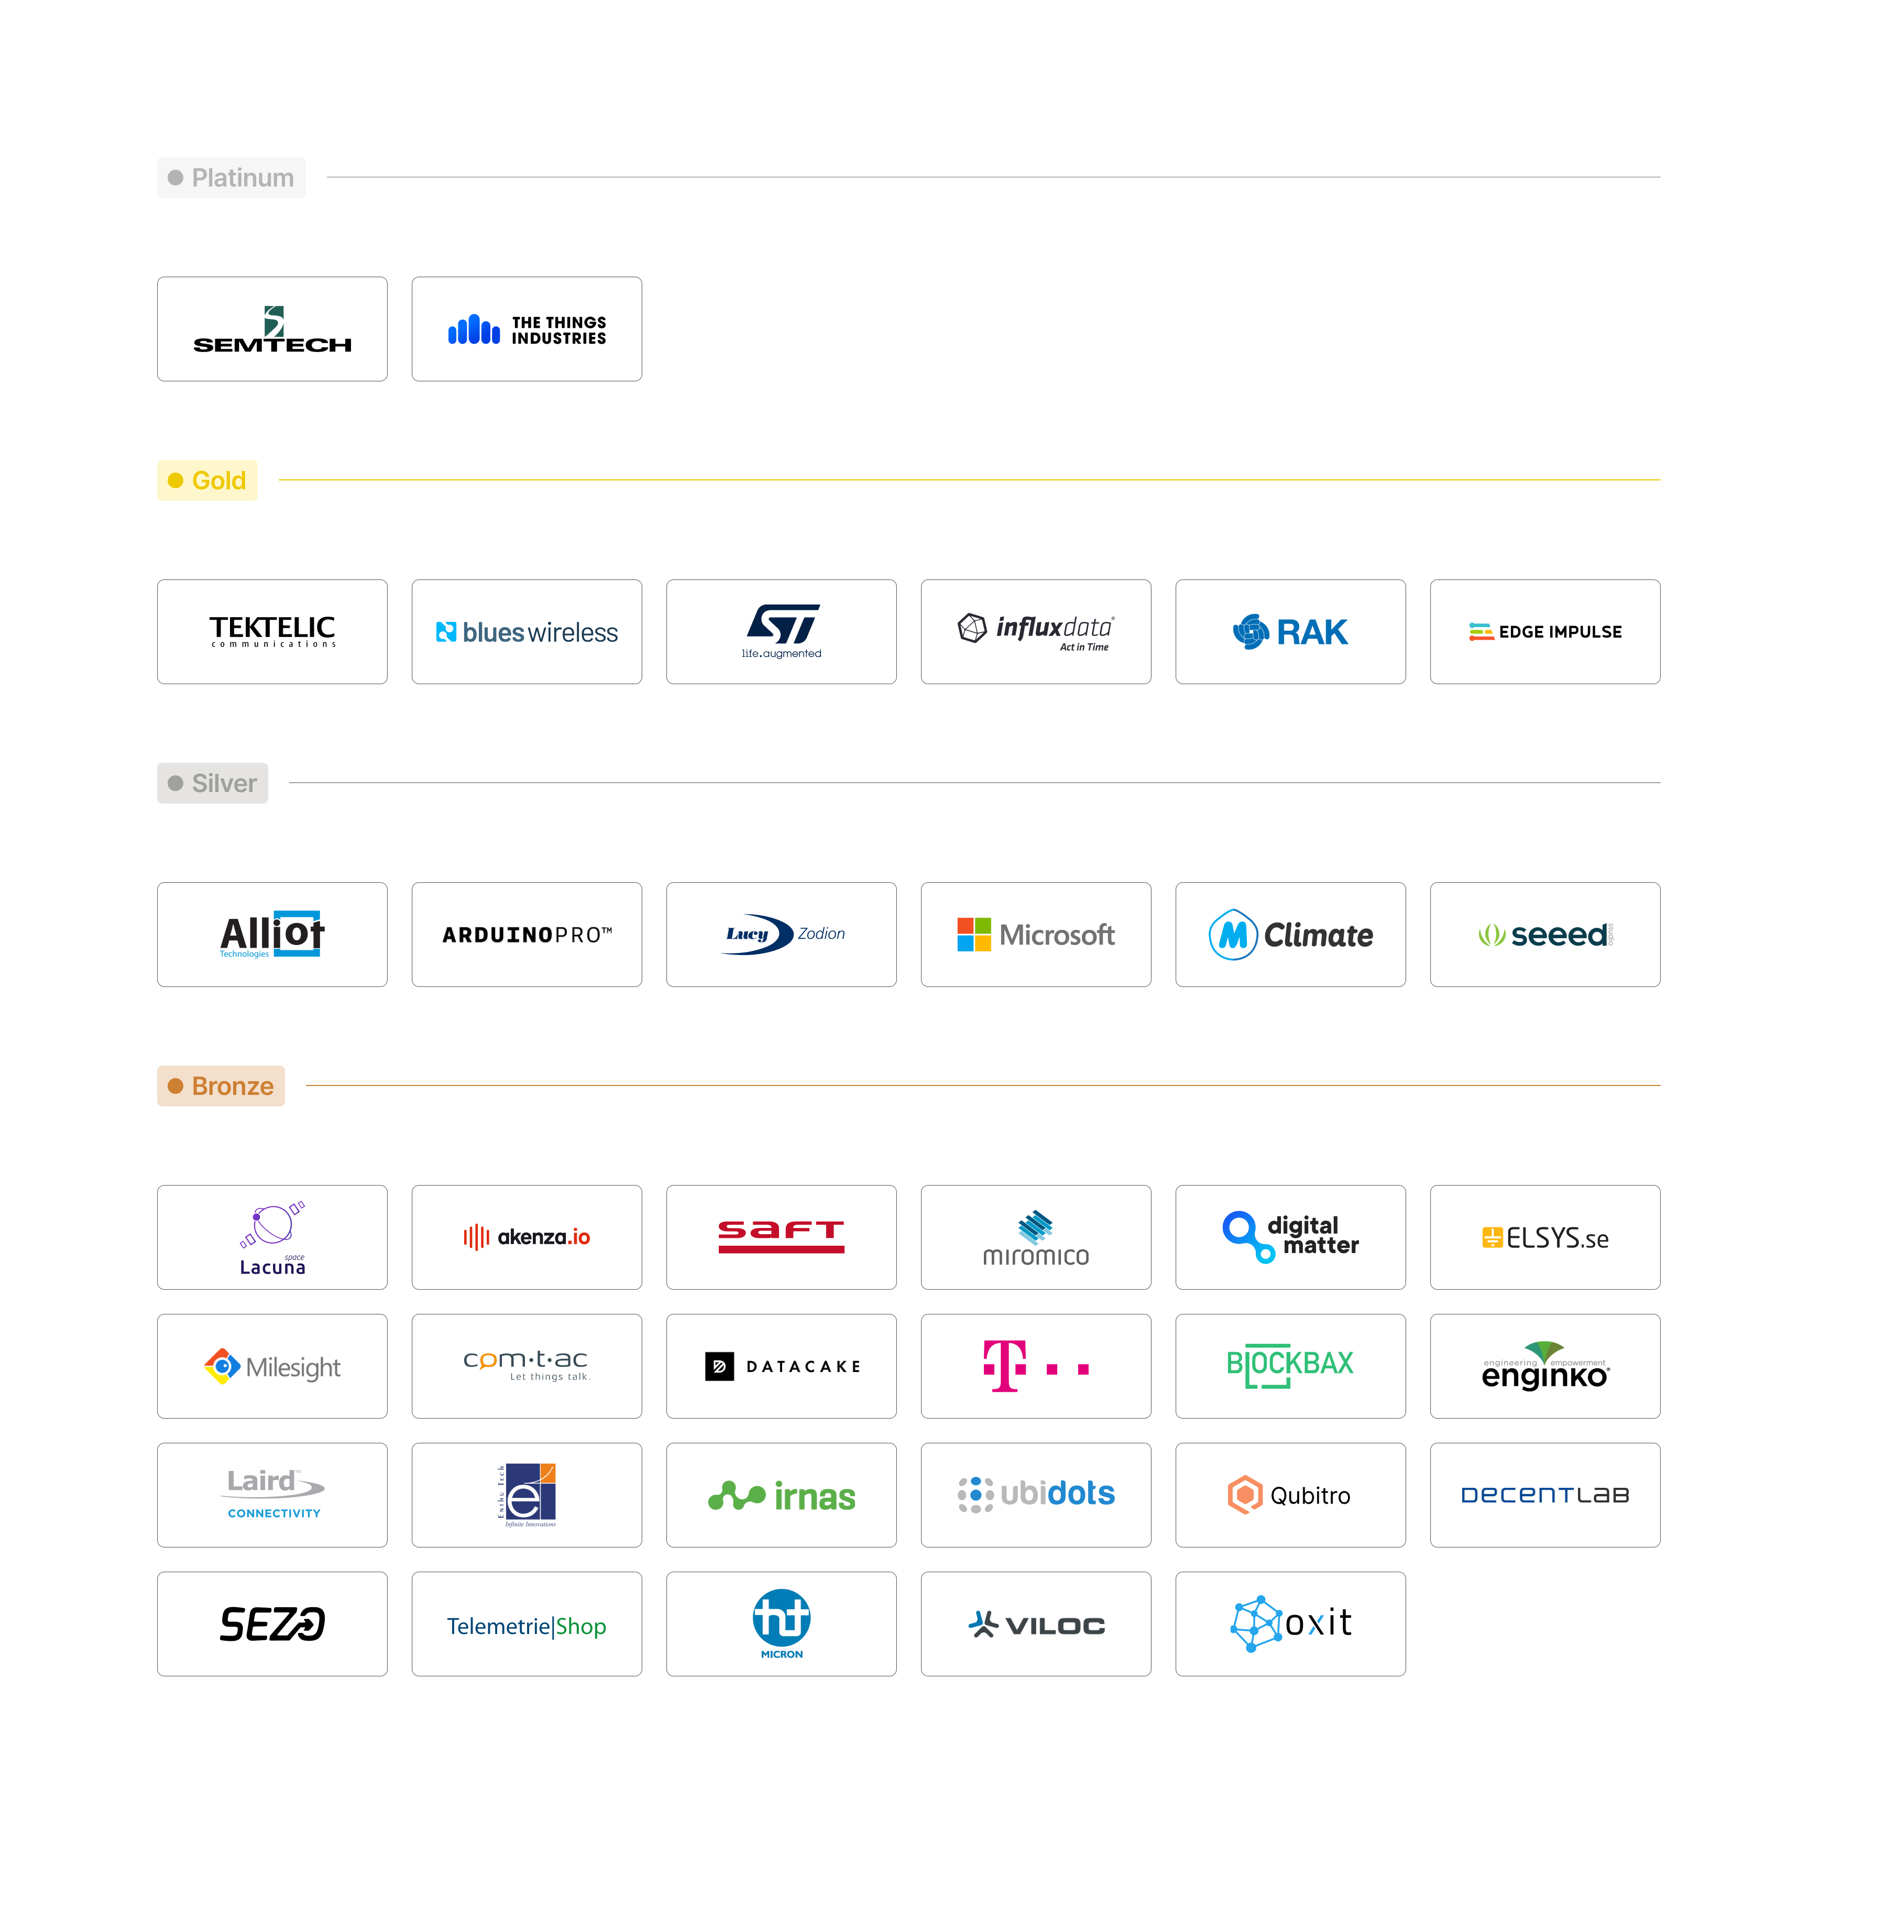This screenshot has height=1909, width=1886.
Task: Click The Things Industries logo card
Action: 527,329
